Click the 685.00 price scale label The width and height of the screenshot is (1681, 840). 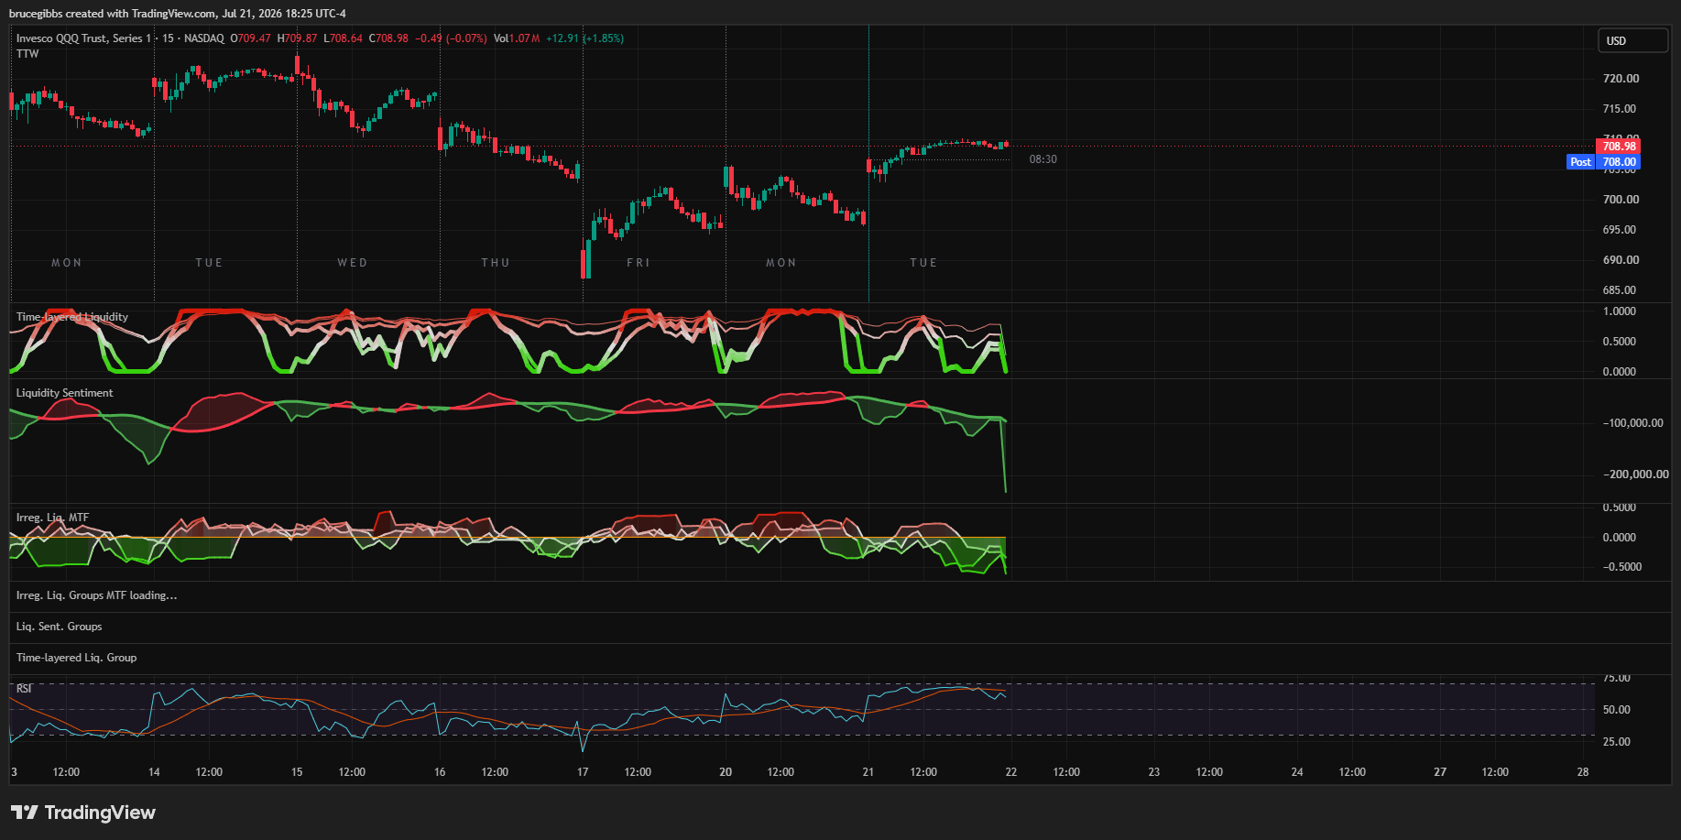[x=1619, y=290]
